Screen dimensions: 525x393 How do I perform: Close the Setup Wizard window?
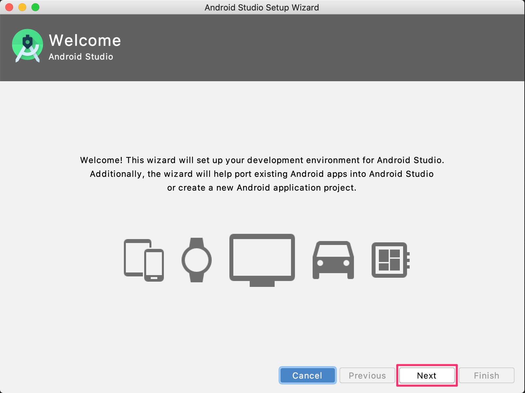(9, 7)
